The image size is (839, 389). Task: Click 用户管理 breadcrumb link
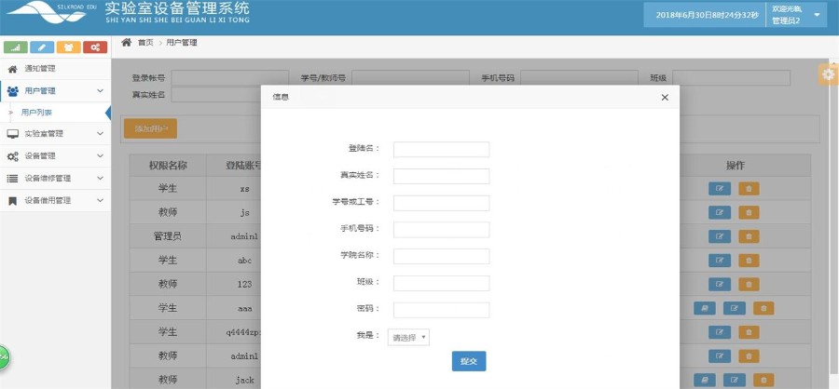coord(182,43)
